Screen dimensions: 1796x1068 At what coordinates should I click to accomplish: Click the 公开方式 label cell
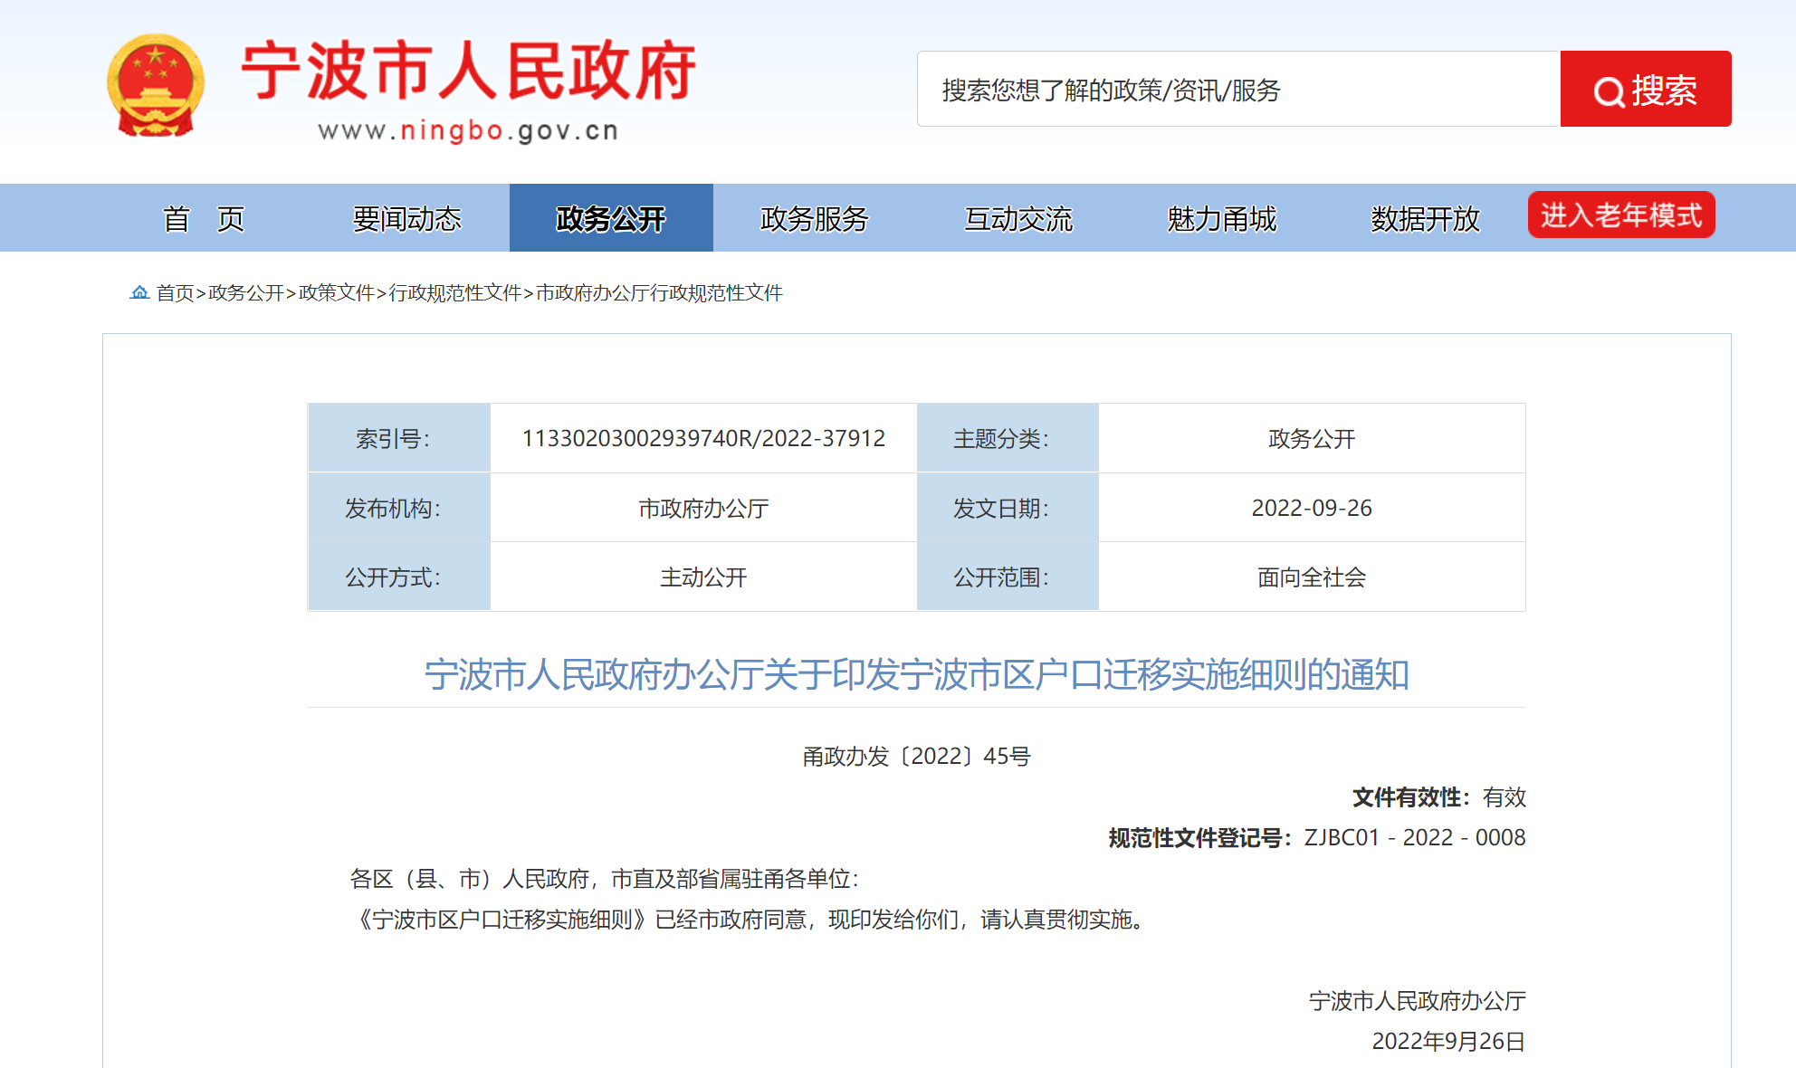[x=399, y=577]
